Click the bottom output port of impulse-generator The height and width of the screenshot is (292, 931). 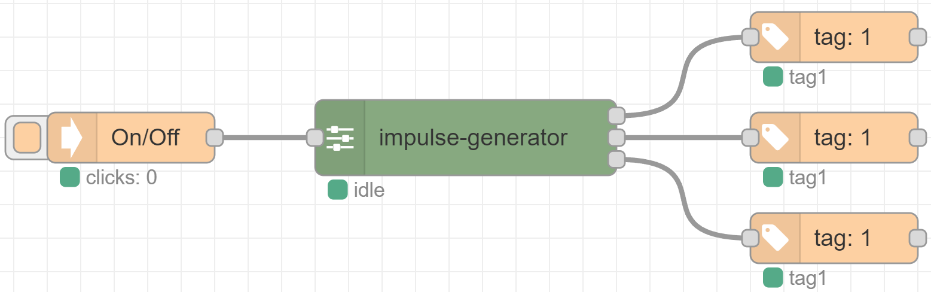pyautogui.click(x=616, y=160)
